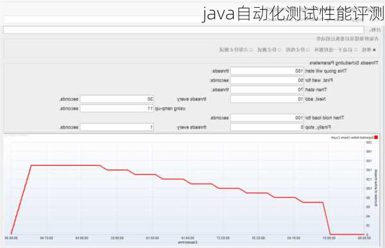Click the 'using ramp-up' field showing 11

pos(117,109)
